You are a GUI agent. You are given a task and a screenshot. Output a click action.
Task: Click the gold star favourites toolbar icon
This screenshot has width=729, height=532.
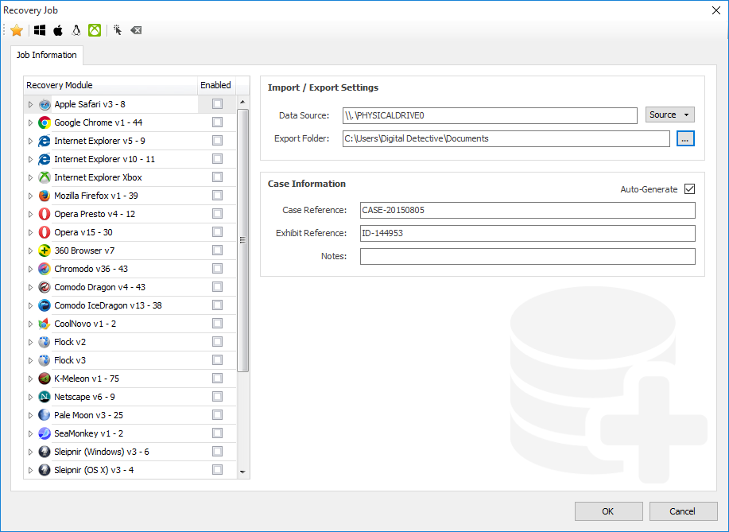coord(17,30)
